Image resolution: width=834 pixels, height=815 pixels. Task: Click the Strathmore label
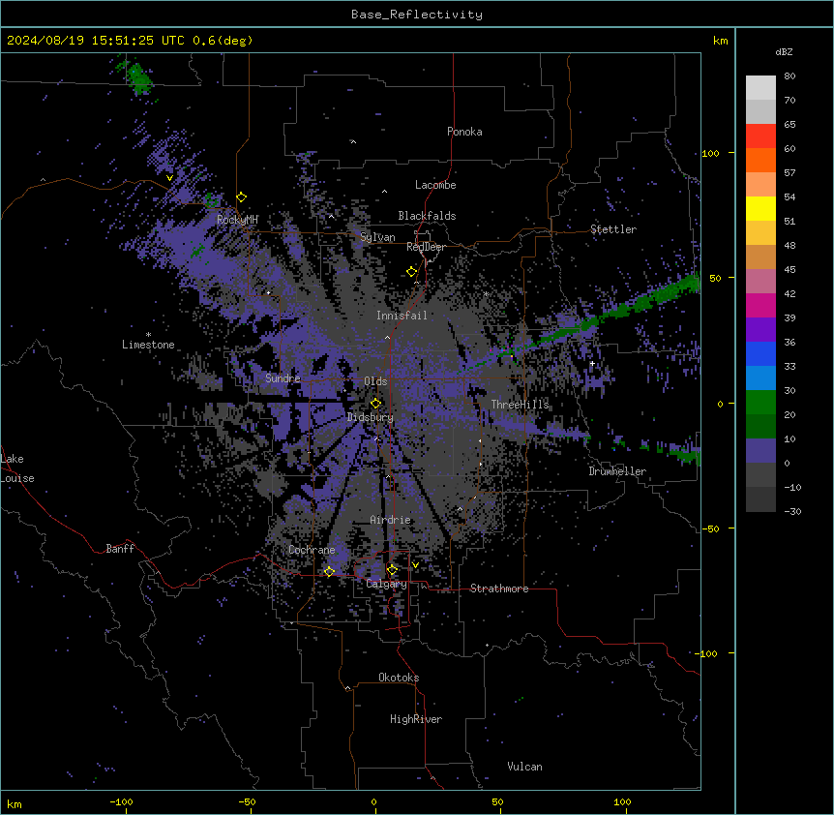[x=499, y=589]
